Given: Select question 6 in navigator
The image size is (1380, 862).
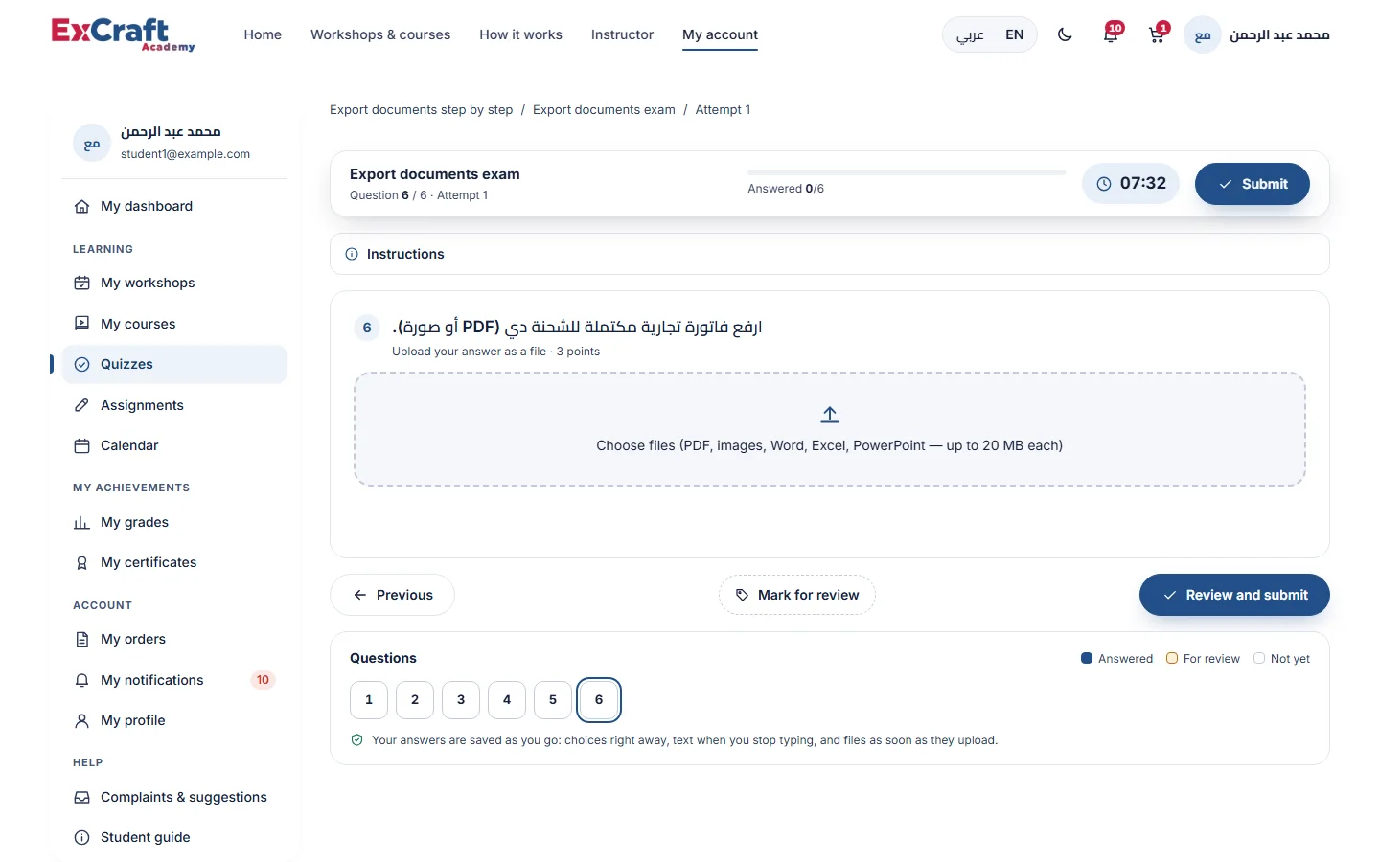Looking at the screenshot, I should tap(599, 700).
